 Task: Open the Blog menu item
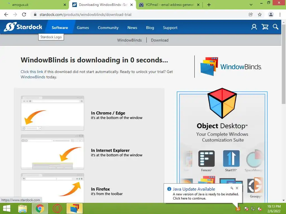(150, 28)
